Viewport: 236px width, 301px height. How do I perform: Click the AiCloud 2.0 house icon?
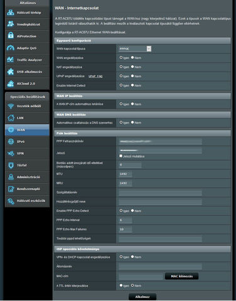click(x=11, y=83)
